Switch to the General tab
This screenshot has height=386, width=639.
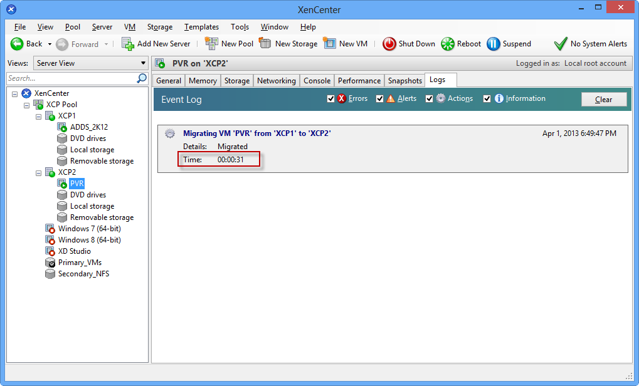[169, 81]
